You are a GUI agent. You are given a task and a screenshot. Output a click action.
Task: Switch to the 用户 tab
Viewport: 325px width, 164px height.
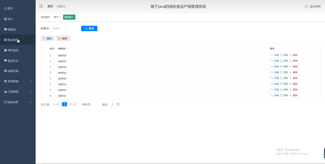tap(56, 17)
